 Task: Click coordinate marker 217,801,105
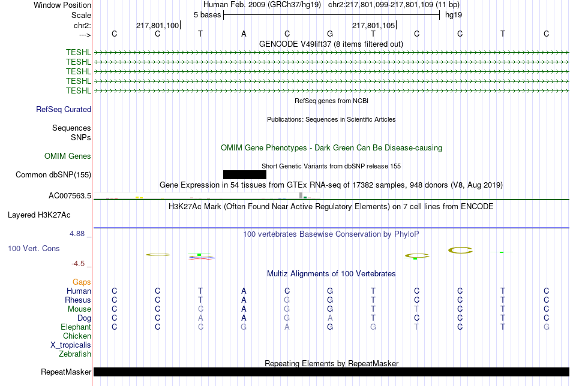tap(374, 25)
